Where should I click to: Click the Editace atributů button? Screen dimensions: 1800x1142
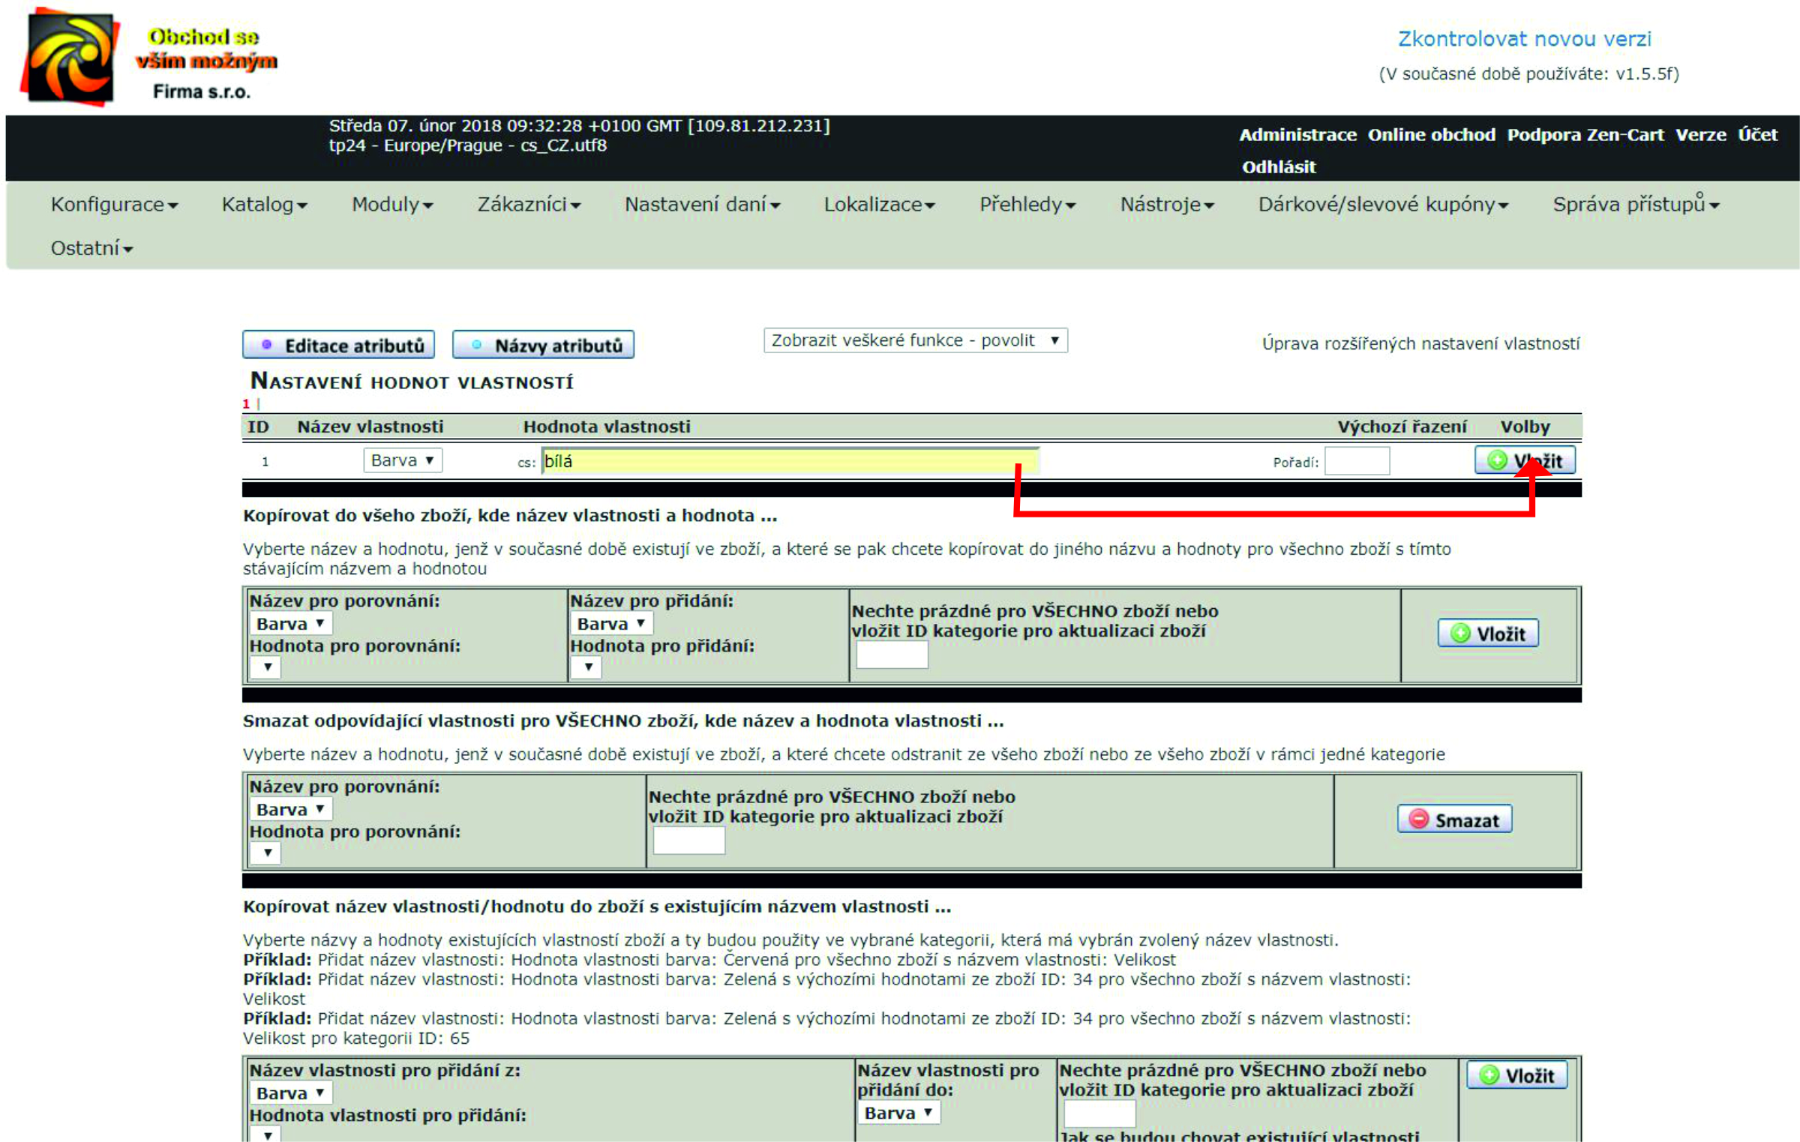coord(339,346)
